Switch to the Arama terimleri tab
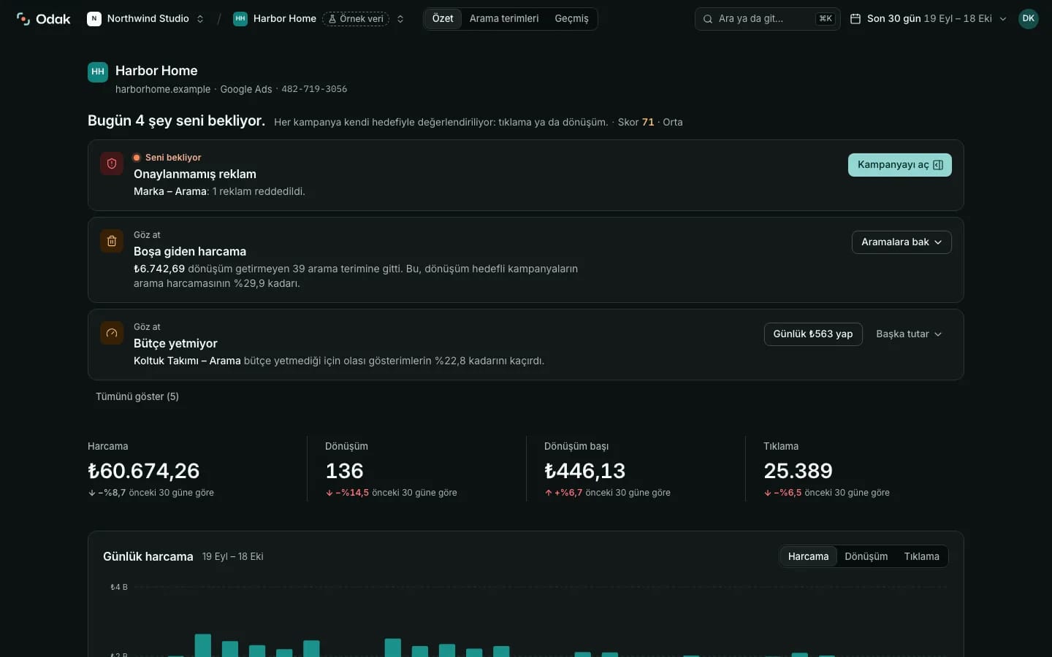The image size is (1052, 657). [504, 19]
